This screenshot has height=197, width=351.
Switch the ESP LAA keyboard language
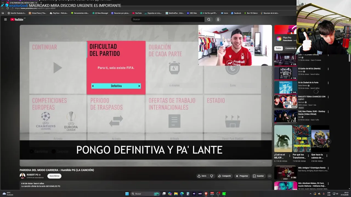click(329, 194)
